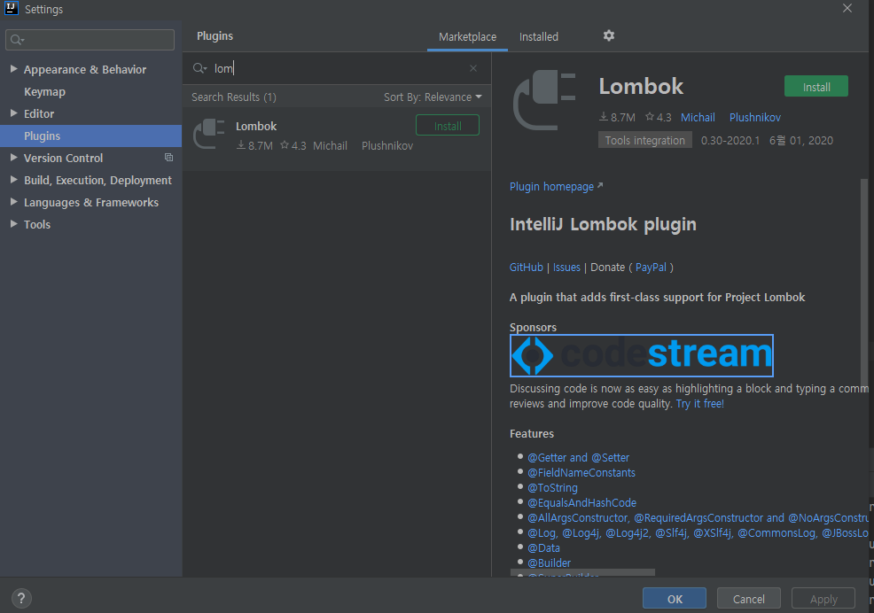The height and width of the screenshot is (613, 874).
Task: Clear the plugin search with the X icon
Action: click(x=473, y=68)
